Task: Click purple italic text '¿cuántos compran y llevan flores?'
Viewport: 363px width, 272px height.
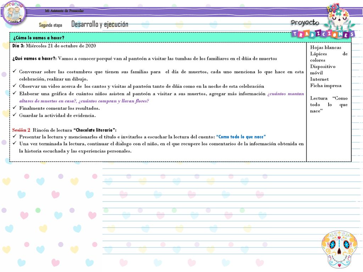Action: coord(114,101)
